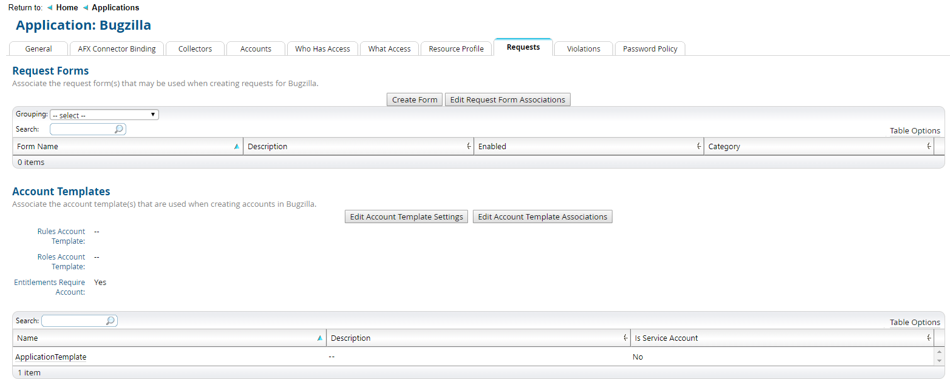Open the Grouping dropdown
This screenshot has height=379, width=950.
pyautogui.click(x=104, y=115)
